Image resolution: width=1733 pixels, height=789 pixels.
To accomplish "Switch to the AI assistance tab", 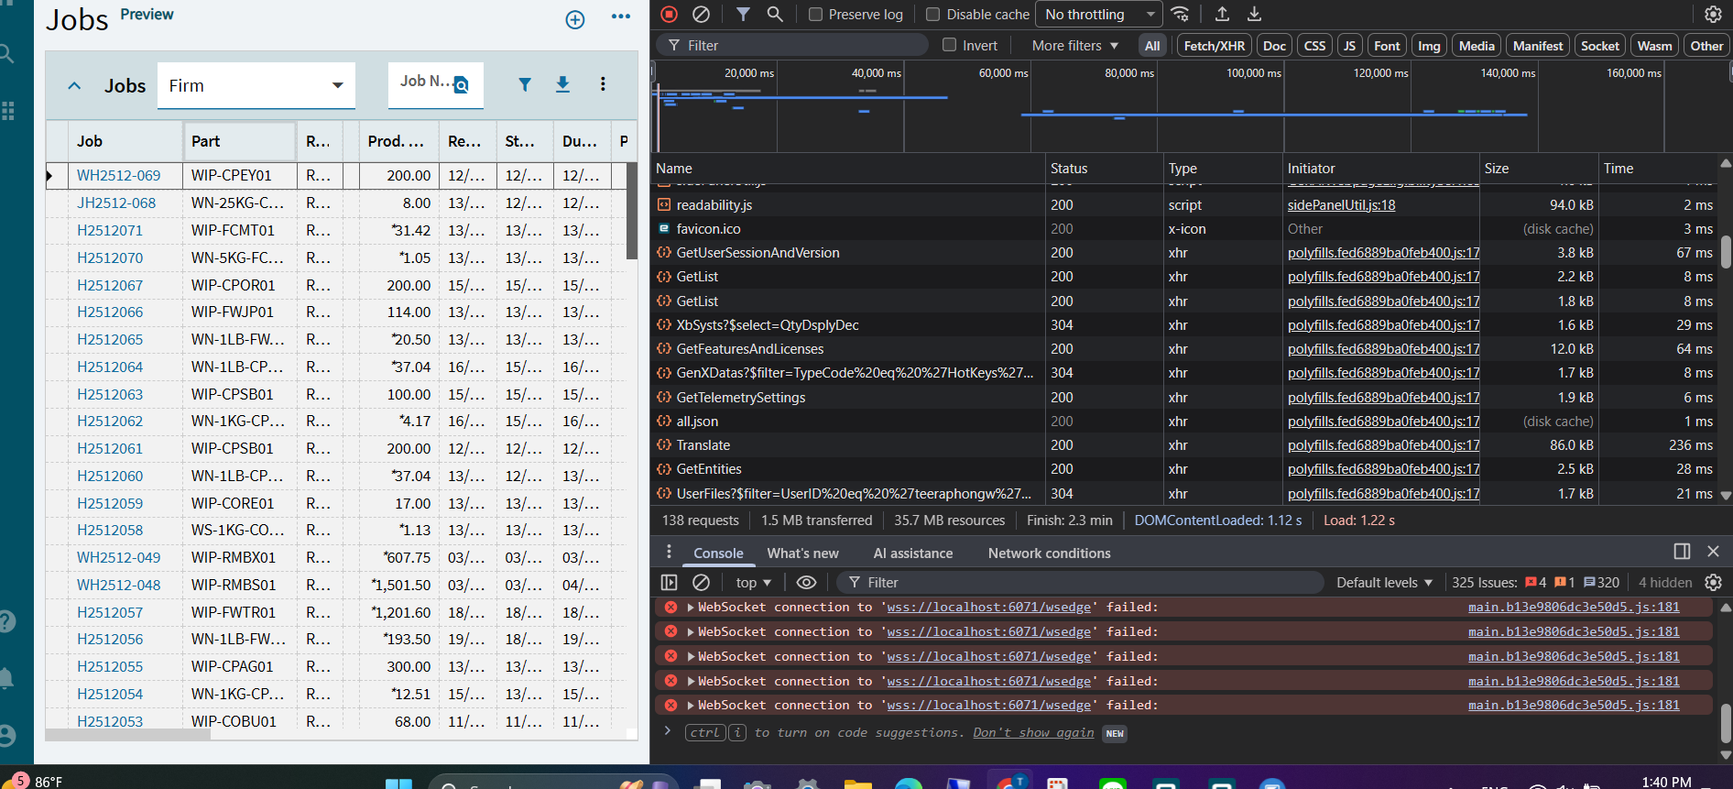I will tap(912, 553).
